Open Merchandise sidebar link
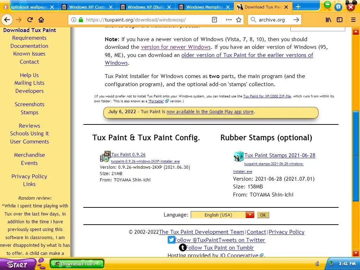360x270 pixels. [x=30, y=155]
